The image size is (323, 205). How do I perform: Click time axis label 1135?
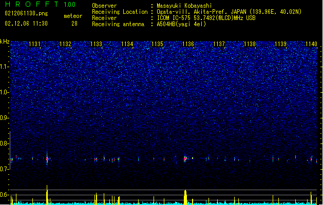[157, 44]
